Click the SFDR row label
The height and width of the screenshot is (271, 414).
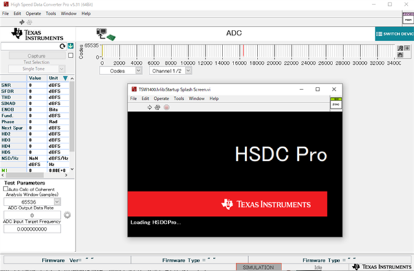pos(7,91)
